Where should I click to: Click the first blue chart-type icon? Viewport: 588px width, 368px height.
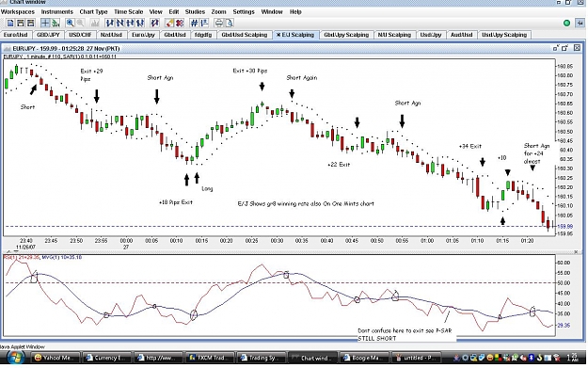[x=110, y=24]
